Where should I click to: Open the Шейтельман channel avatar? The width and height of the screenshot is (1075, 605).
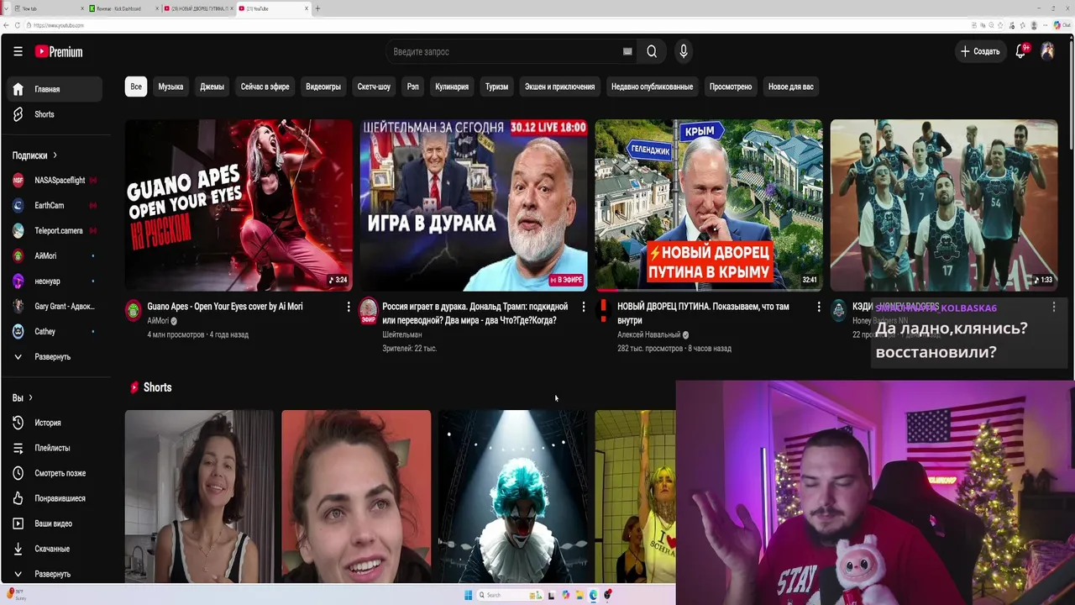(x=369, y=311)
